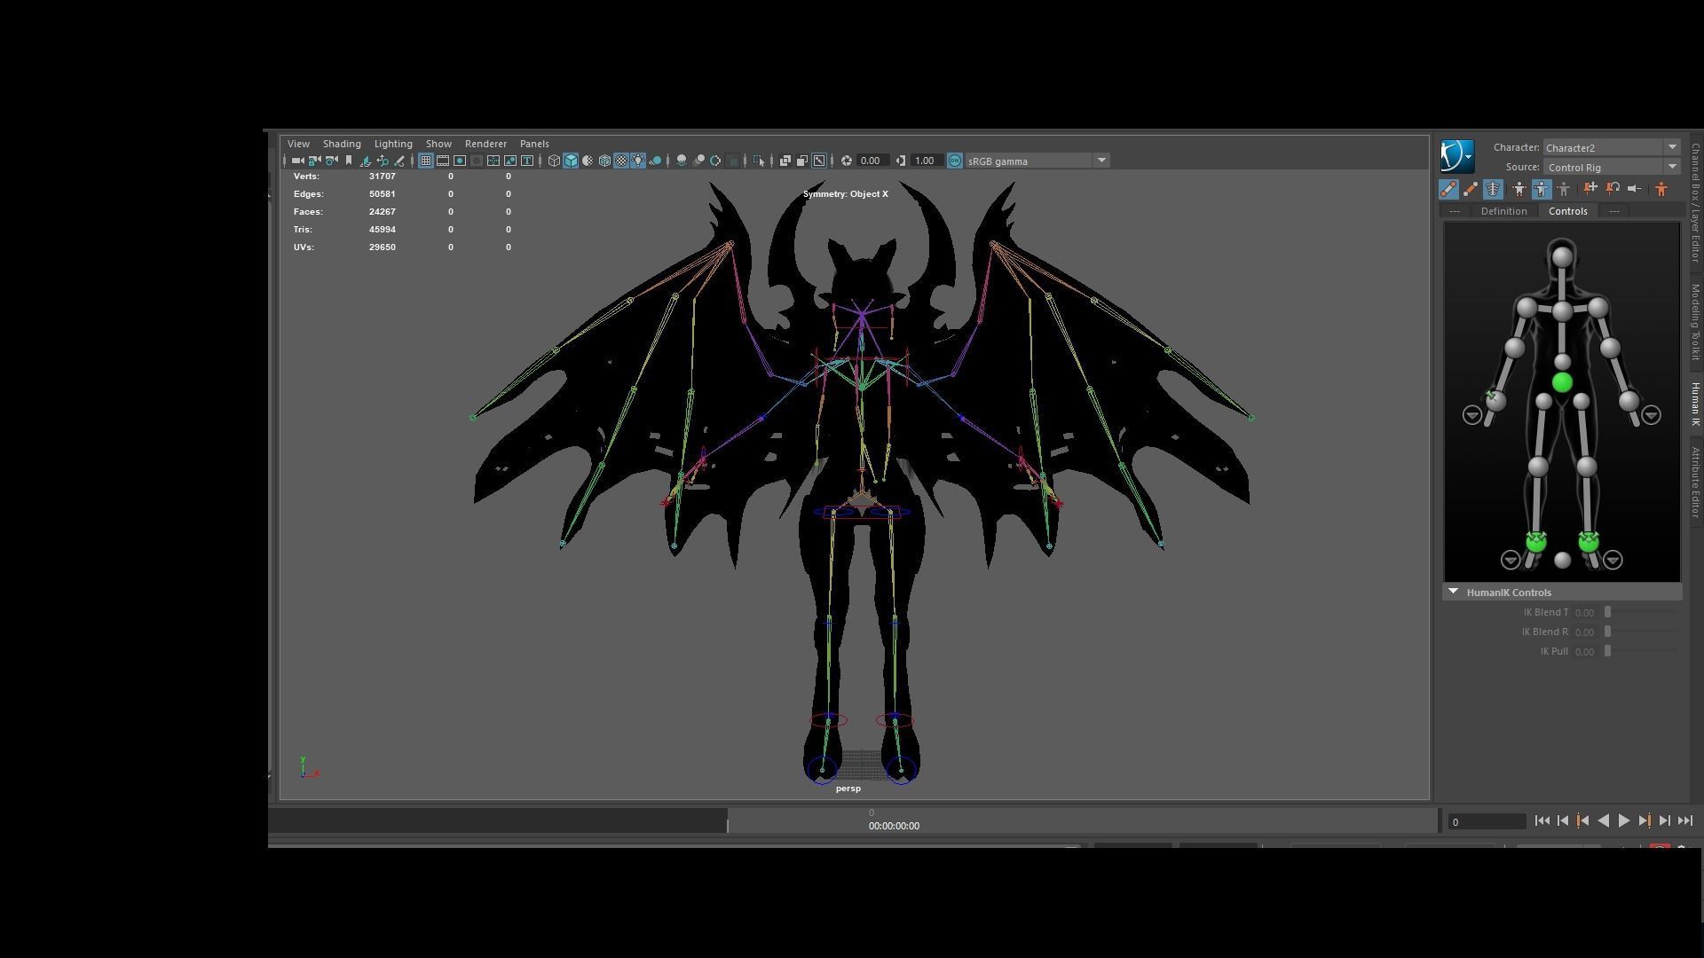Screen dimensions: 1704x958
Task: Open the Shading viewport menu
Action: [x=342, y=144]
